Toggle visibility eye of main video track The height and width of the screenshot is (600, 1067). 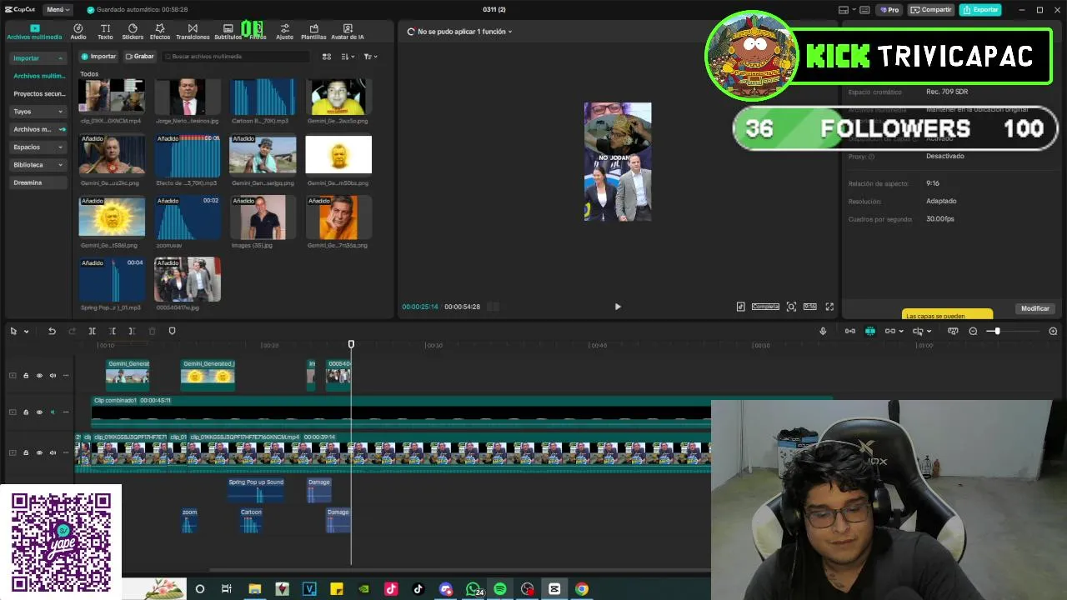(x=39, y=452)
